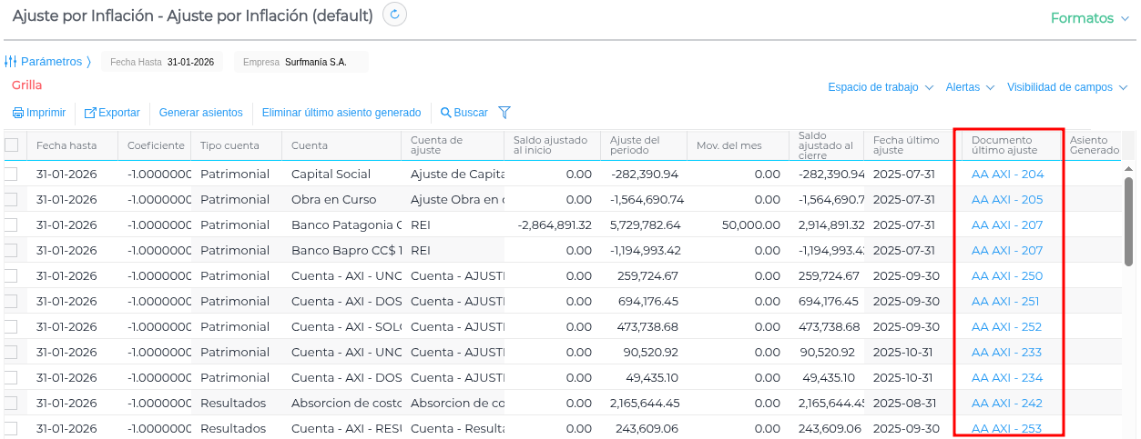This screenshot has height=439, width=1141.
Task: Select the Obra en Curso row checkbox
Action: coord(12,200)
